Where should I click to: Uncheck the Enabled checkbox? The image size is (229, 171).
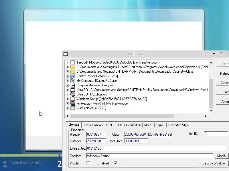click(x=115, y=163)
